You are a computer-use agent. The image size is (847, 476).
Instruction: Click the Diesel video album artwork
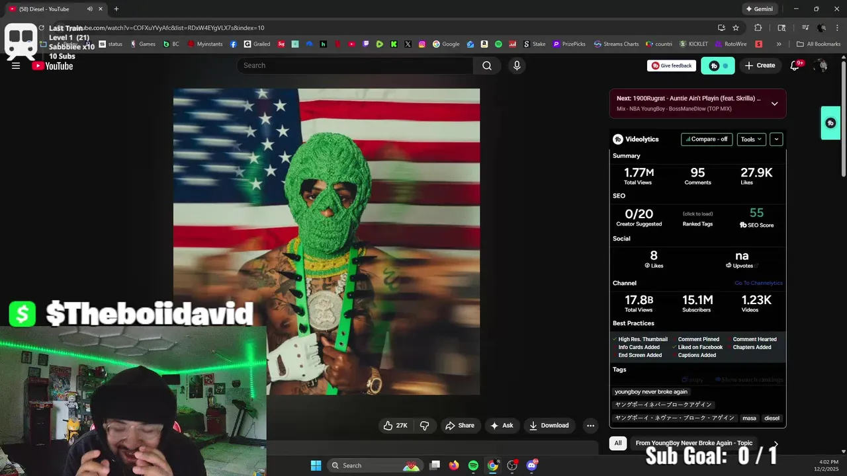coord(326,241)
